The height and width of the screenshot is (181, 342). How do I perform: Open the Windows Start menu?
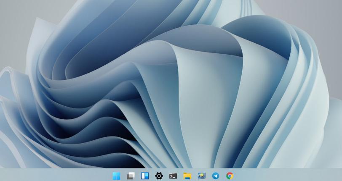(117, 176)
